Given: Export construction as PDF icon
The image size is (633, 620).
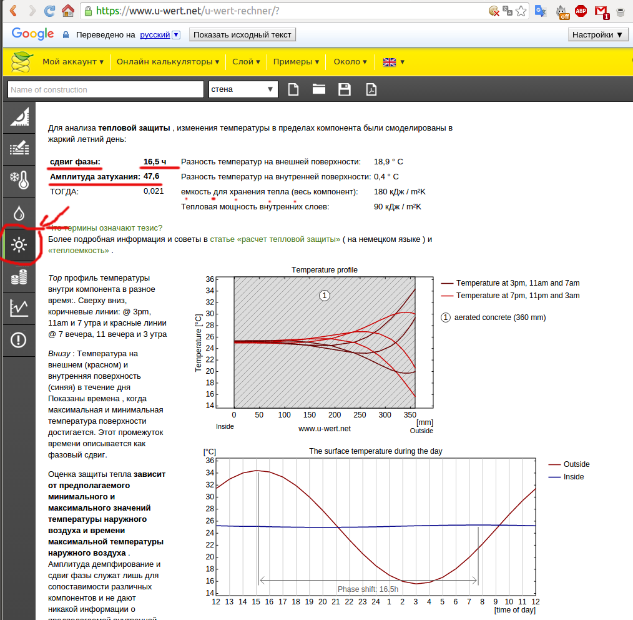Looking at the screenshot, I should 371,89.
